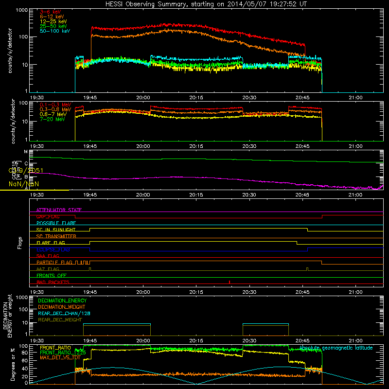Click the HESSI Observing Summary title
This screenshot has height=389, width=389.
pos(206,4)
